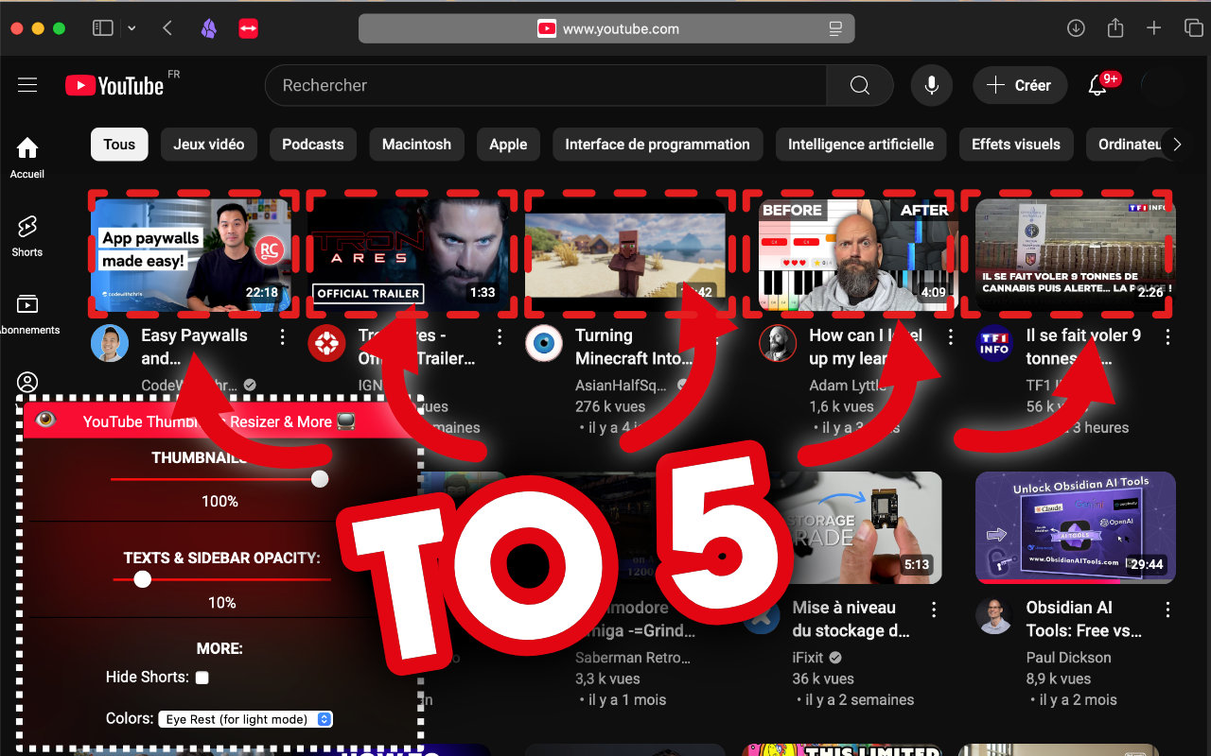Show more category chips with the right chevron

1177,145
